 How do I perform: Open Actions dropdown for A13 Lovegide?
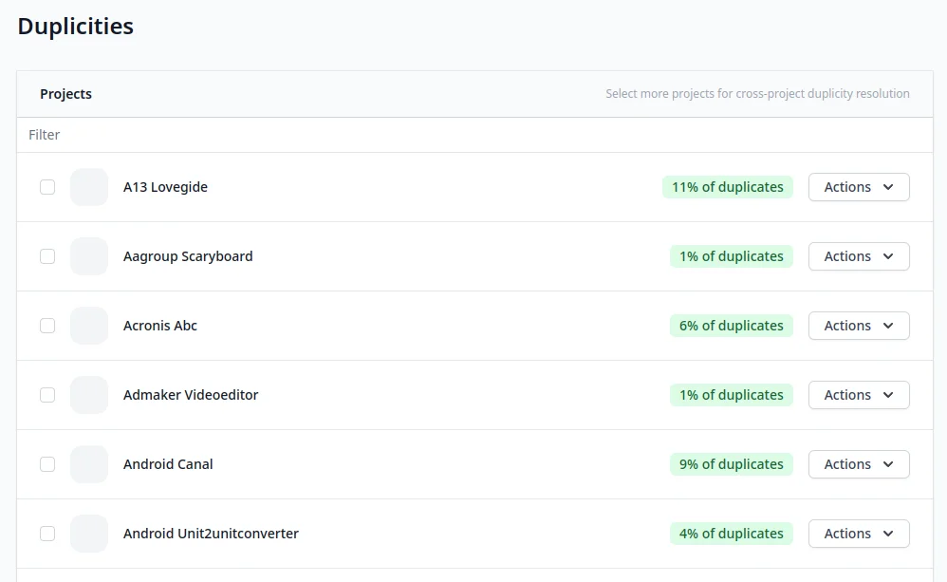coord(858,187)
